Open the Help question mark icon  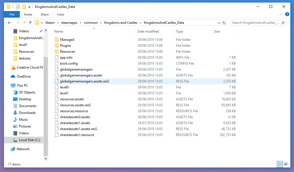tap(287, 14)
